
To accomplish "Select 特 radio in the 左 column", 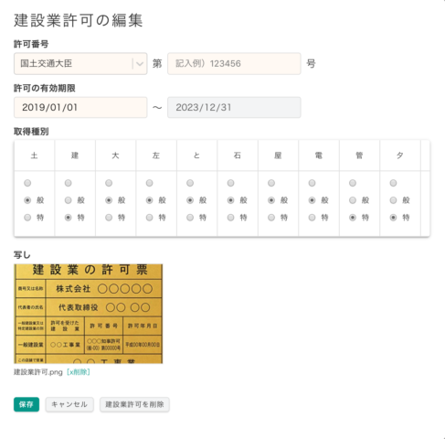I will pos(149,218).
